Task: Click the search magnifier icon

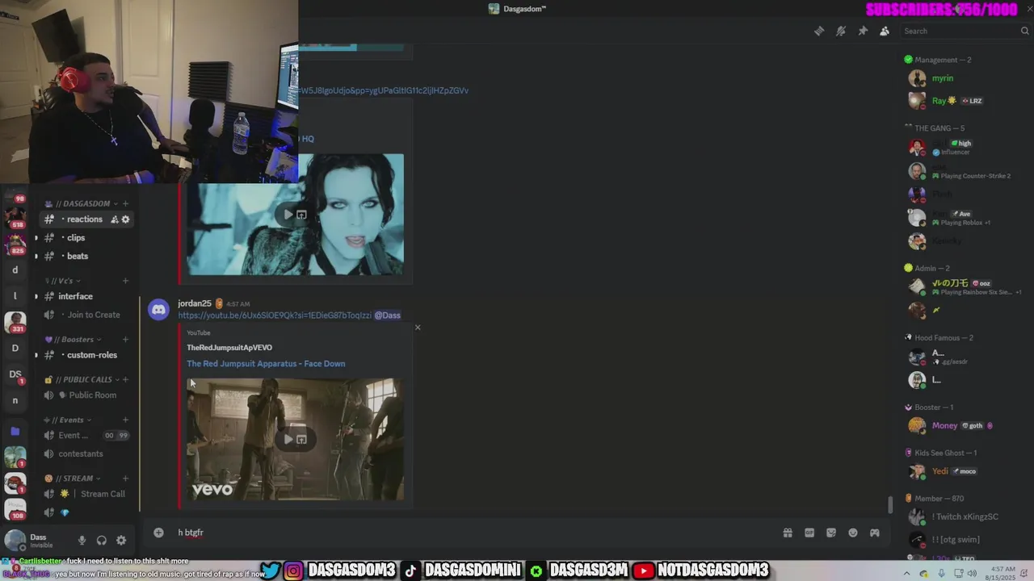Action: 1025,31
